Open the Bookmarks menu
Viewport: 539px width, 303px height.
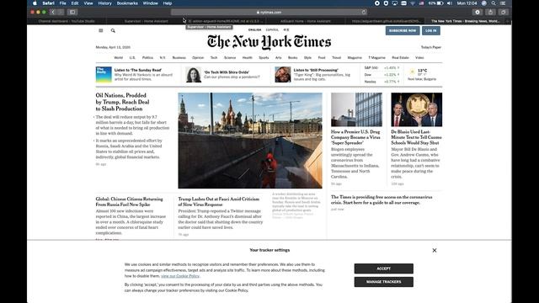tap(127, 3)
